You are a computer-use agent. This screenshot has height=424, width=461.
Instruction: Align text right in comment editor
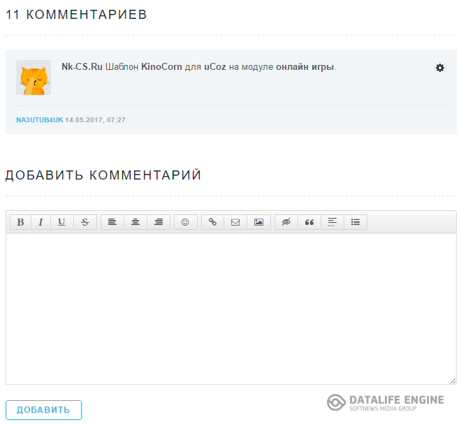159,222
